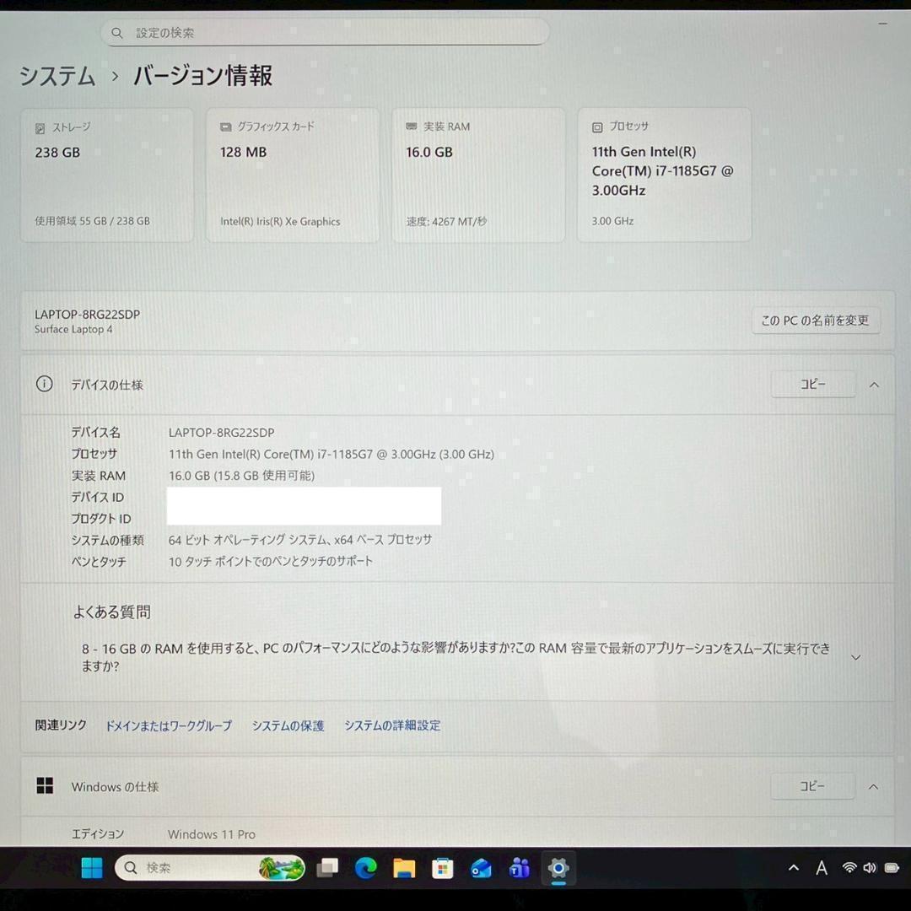
Task: Open the システムの詳細設定 link
Action: 392,725
